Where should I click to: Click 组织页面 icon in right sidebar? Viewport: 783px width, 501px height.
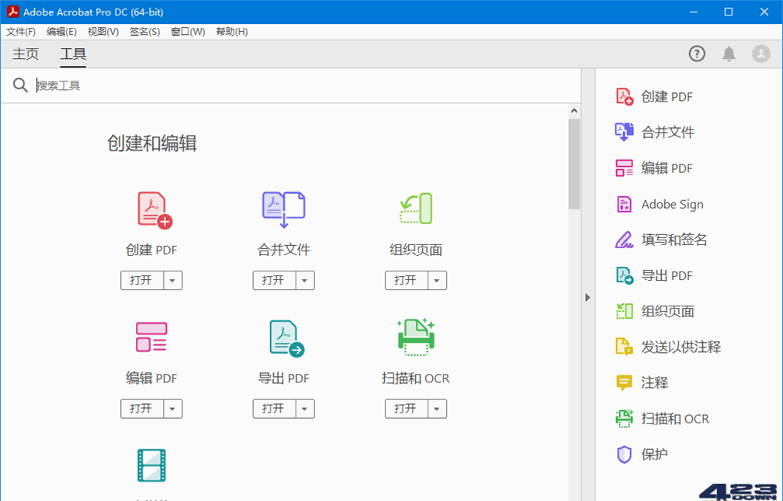point(624,311)
